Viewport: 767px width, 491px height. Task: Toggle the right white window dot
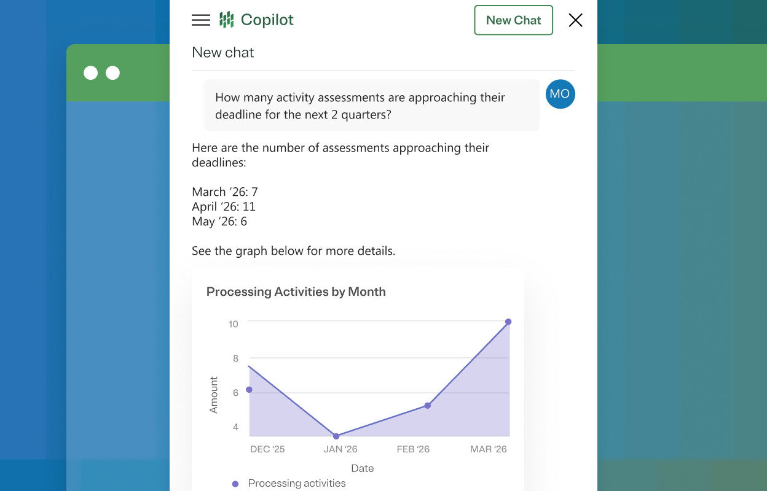click(x=112, y=72)
